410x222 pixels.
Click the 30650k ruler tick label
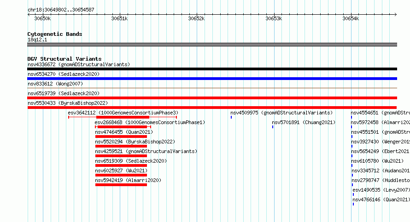point(42,18)
